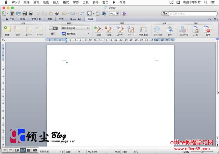Click the 阻止作者 block authors icon
The image size is (219, 154).
point(183,29)
